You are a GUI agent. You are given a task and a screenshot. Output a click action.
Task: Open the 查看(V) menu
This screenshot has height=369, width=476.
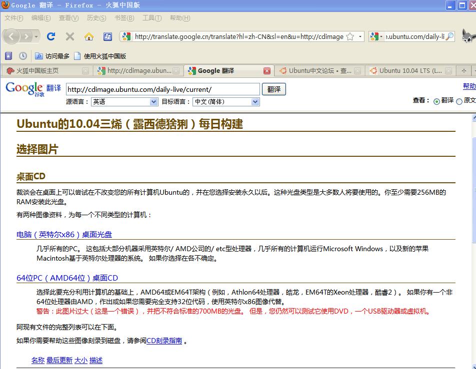click(68, 18)
